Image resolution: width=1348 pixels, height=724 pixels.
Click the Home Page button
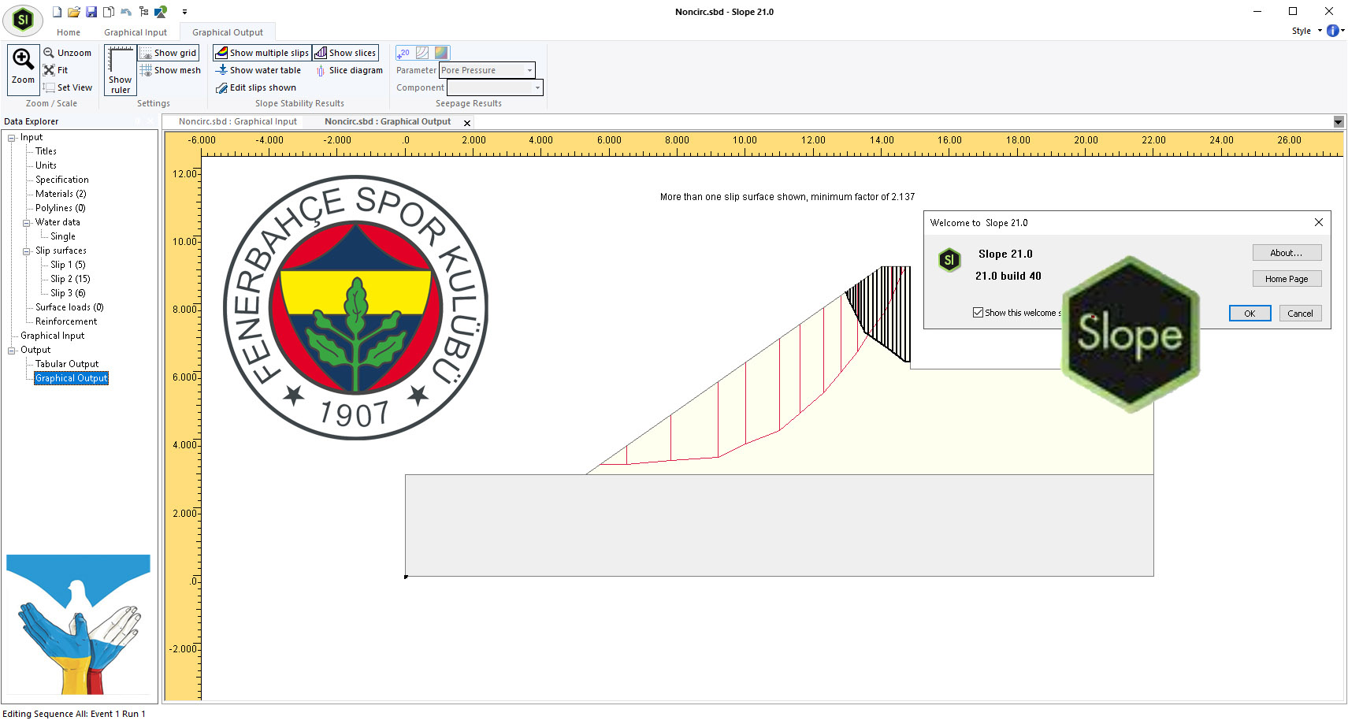point(1287,278)
